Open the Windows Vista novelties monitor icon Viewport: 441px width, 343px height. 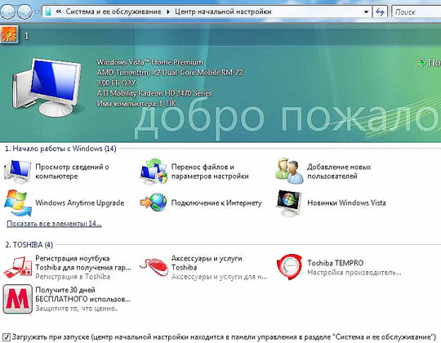[x=289, y=203]
